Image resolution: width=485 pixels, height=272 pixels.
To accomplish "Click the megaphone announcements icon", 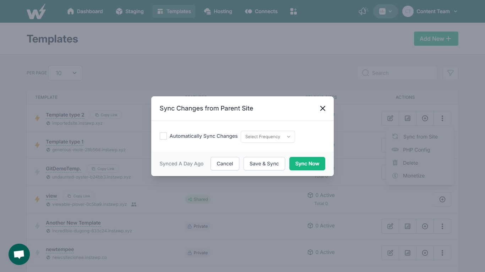I will tap(363, 11).
